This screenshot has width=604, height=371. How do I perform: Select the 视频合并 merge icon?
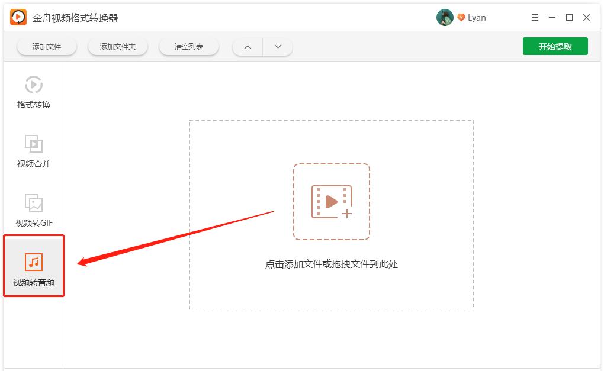(33, 144)
